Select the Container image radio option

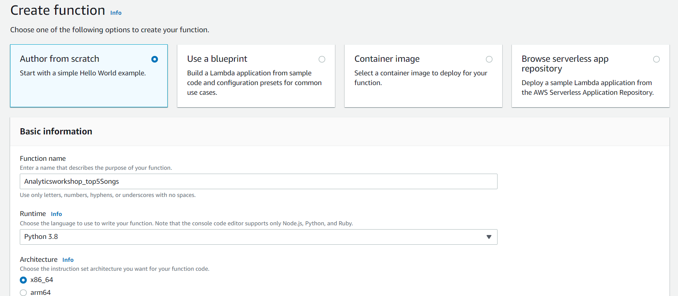click(x=489, y=59)
